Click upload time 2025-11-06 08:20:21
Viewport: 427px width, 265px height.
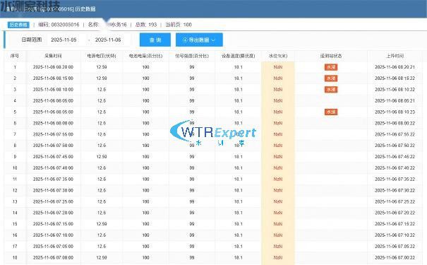pos(395,67)
